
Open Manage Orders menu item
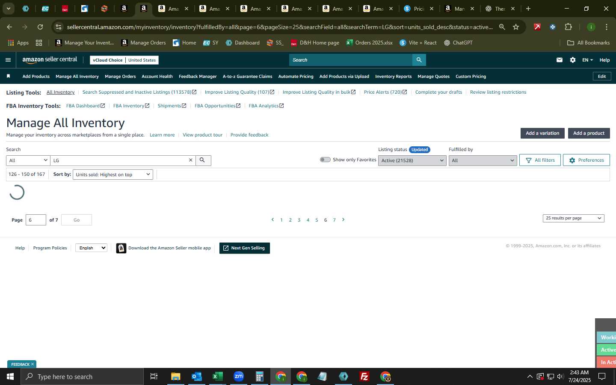pos(120,76)
